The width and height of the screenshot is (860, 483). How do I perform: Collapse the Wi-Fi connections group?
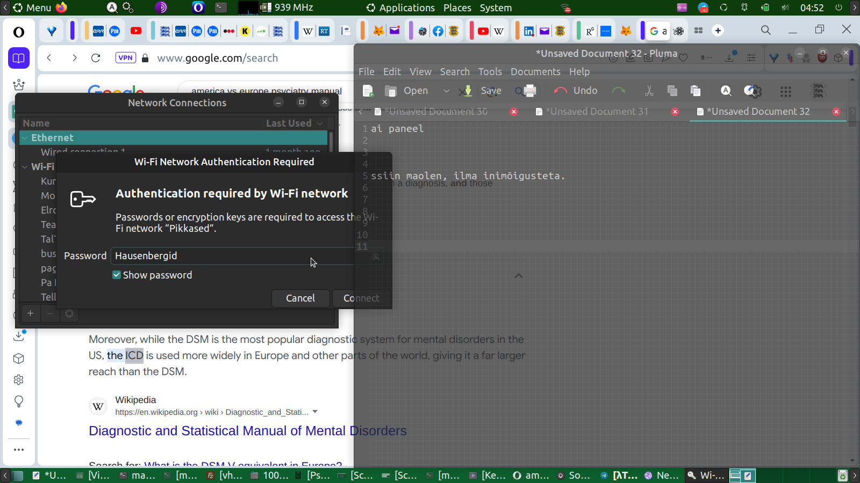coord(25,167)
